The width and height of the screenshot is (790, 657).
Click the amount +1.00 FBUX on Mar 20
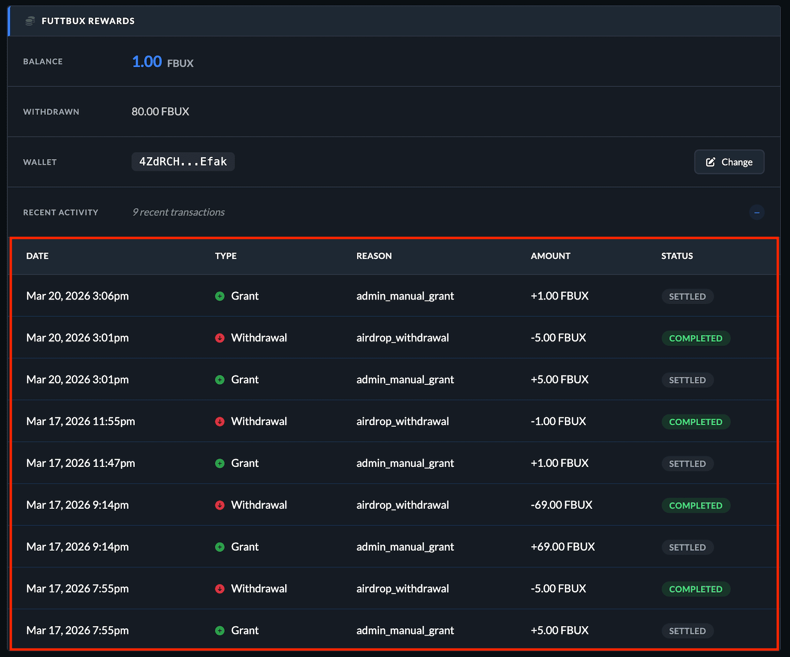(560, 296)
